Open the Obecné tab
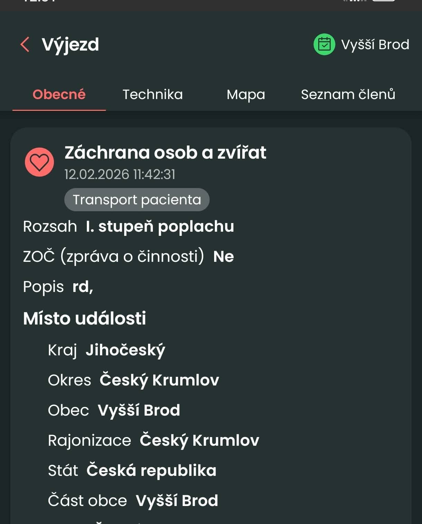 (59, 95)
